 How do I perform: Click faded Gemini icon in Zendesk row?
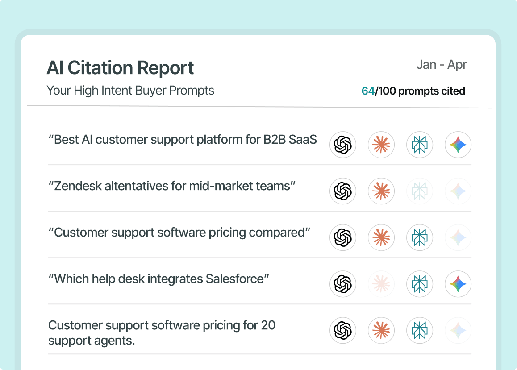(458, 191)
